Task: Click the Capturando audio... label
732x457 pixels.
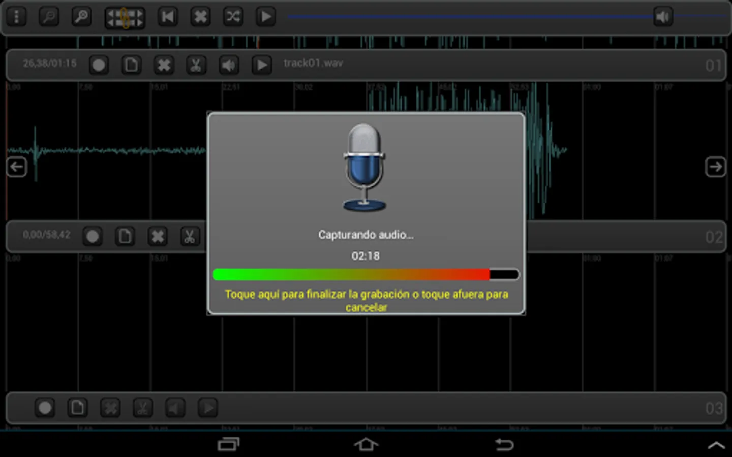Action: click(x=366, y=235)
